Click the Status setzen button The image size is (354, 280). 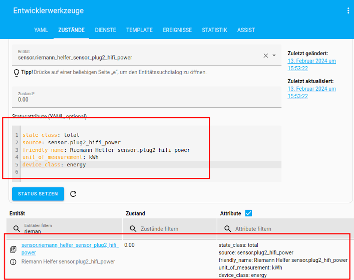pos(38,194)
